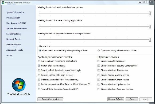Check Turn off Data Execution Prevention (DEP)

click(39, 89)
